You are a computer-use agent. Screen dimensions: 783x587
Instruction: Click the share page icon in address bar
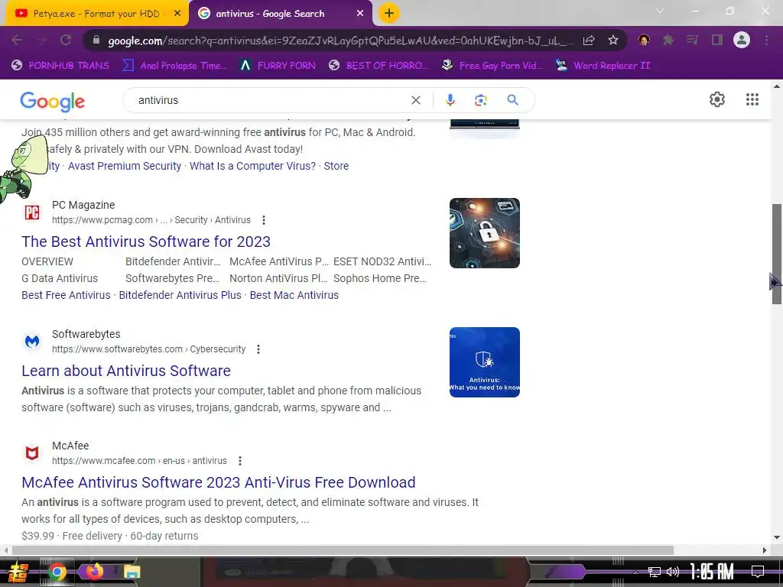coord(589,41)
